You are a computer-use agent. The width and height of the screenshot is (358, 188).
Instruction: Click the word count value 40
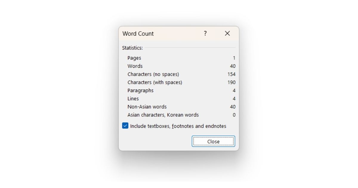(x=233, y=66)
